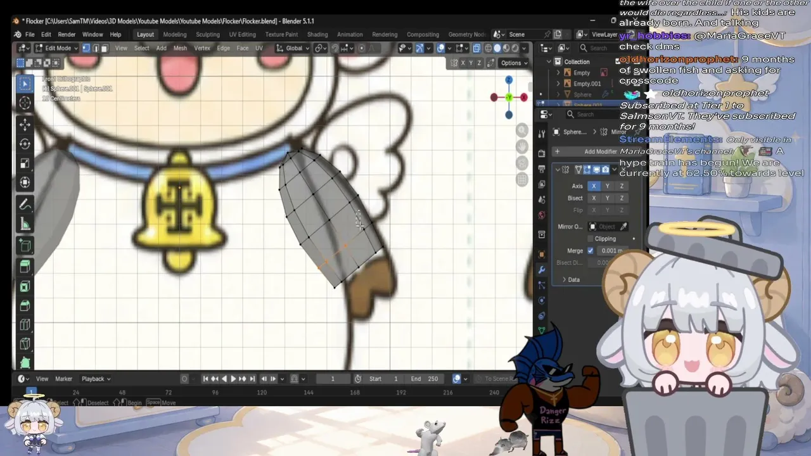Switch to the Modeling workspace tab

click(x=175, y=34)
